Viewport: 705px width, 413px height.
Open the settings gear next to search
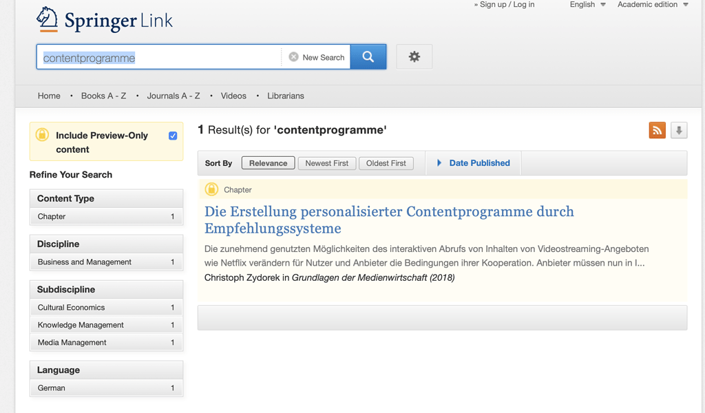click(x=414, y=56)
